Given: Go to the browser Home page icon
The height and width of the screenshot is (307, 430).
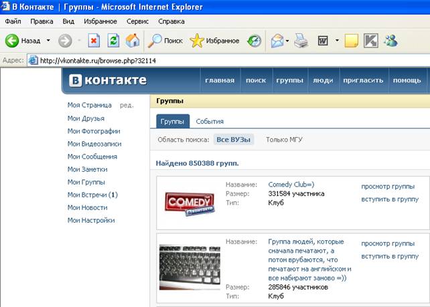Looking at the screenshot, I should point(133,41).
